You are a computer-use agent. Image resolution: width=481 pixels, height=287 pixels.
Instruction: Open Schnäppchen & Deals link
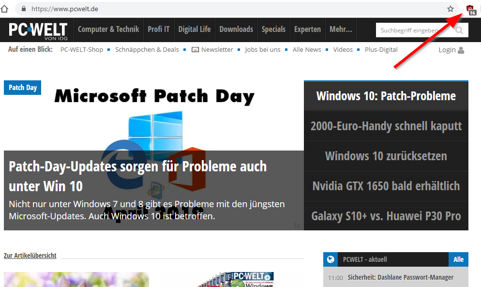pos(147,49)
